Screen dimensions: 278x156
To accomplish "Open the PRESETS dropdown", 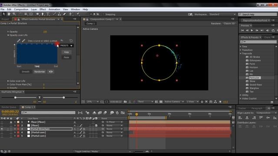I will coord(66,45).
